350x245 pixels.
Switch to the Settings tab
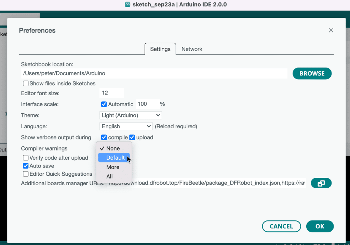[160, 49]
